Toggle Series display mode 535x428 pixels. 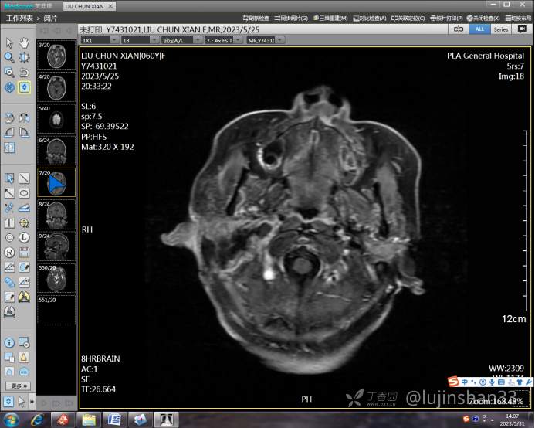click(x=501, y=29)
